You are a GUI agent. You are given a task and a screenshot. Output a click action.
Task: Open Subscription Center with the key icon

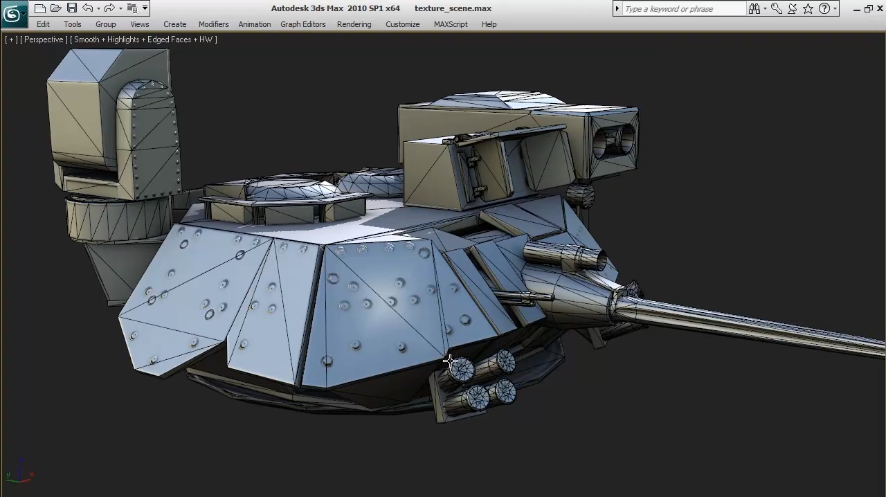777,8
